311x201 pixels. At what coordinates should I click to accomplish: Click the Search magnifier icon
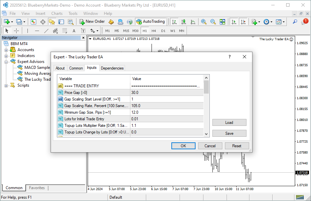click(x=295, y=21)
